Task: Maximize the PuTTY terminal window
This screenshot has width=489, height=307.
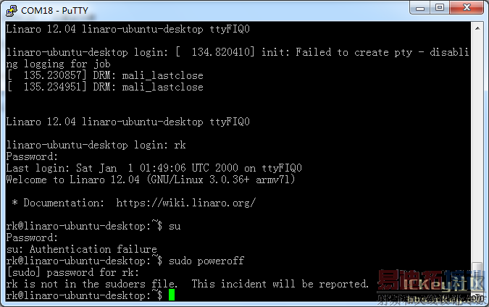Action: 440,8
